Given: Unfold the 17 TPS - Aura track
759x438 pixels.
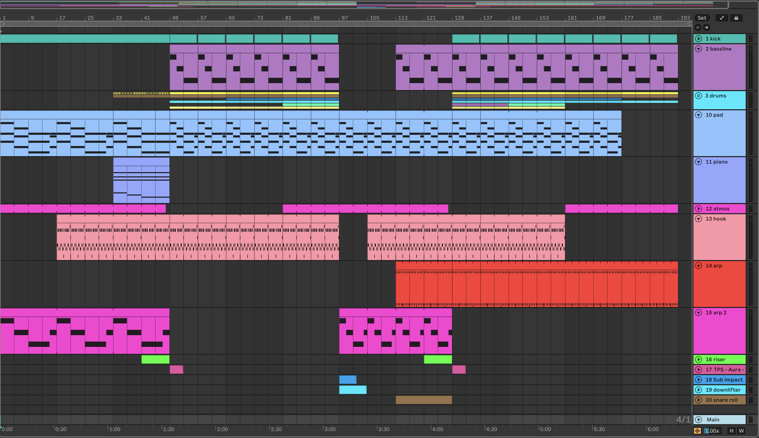Looking at the screenshot, I should tap(699, 370).
